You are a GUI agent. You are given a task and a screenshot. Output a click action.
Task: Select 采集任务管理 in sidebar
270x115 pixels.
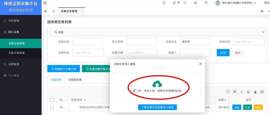coord(21,43)
